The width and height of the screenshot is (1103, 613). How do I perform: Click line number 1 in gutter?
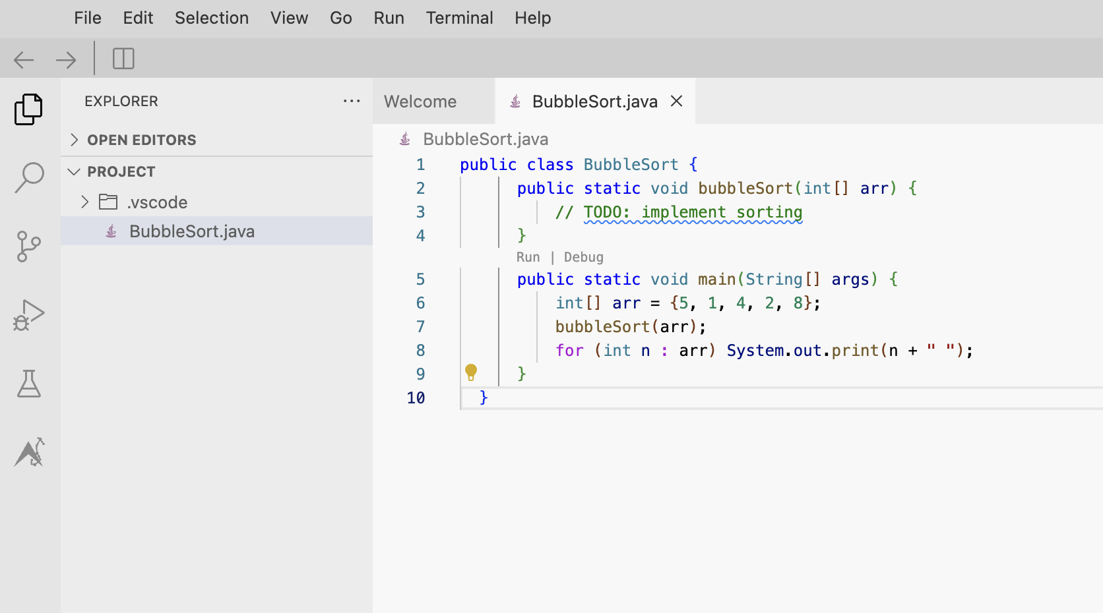pos(420,164)
